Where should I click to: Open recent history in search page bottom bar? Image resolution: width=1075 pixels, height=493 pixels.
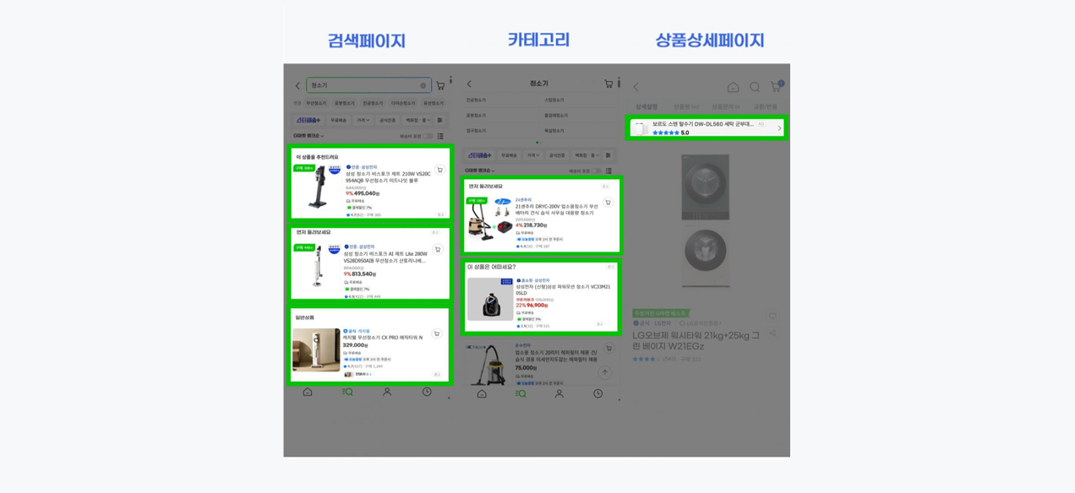pyautogui.click(x=427, y=392)
